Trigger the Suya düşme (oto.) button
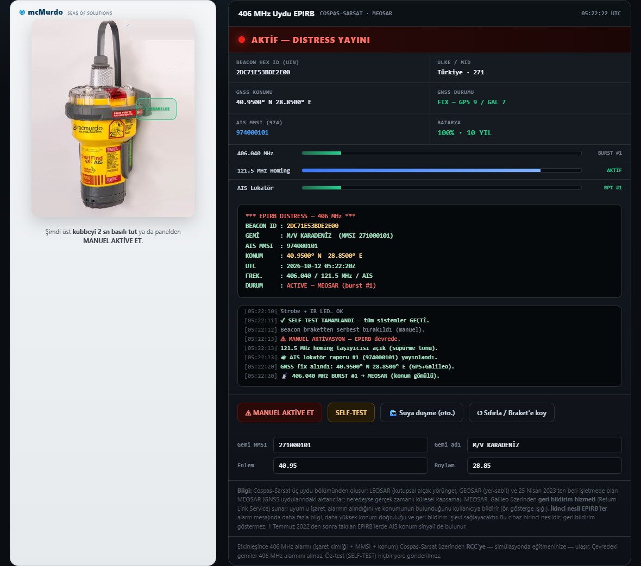This screenshot has height=566, width=641. point(422,412)
